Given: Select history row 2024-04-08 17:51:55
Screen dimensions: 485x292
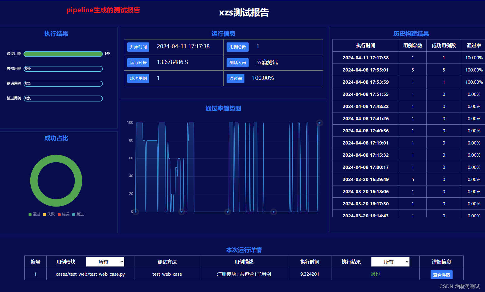Looking at the screenshot, I should [x=409, y=94].
